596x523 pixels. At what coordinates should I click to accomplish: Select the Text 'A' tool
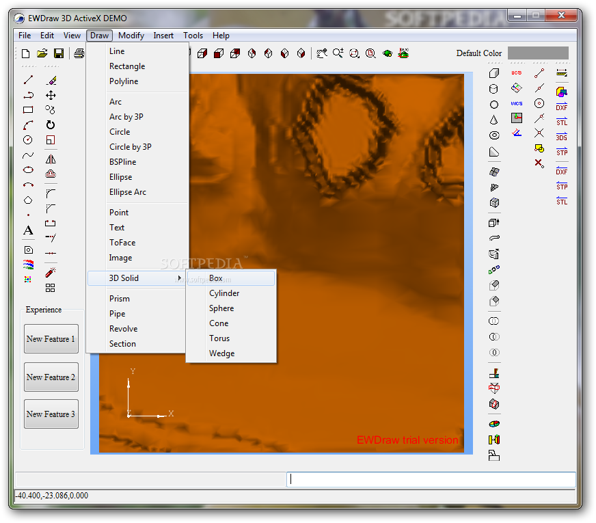(28, 230)
